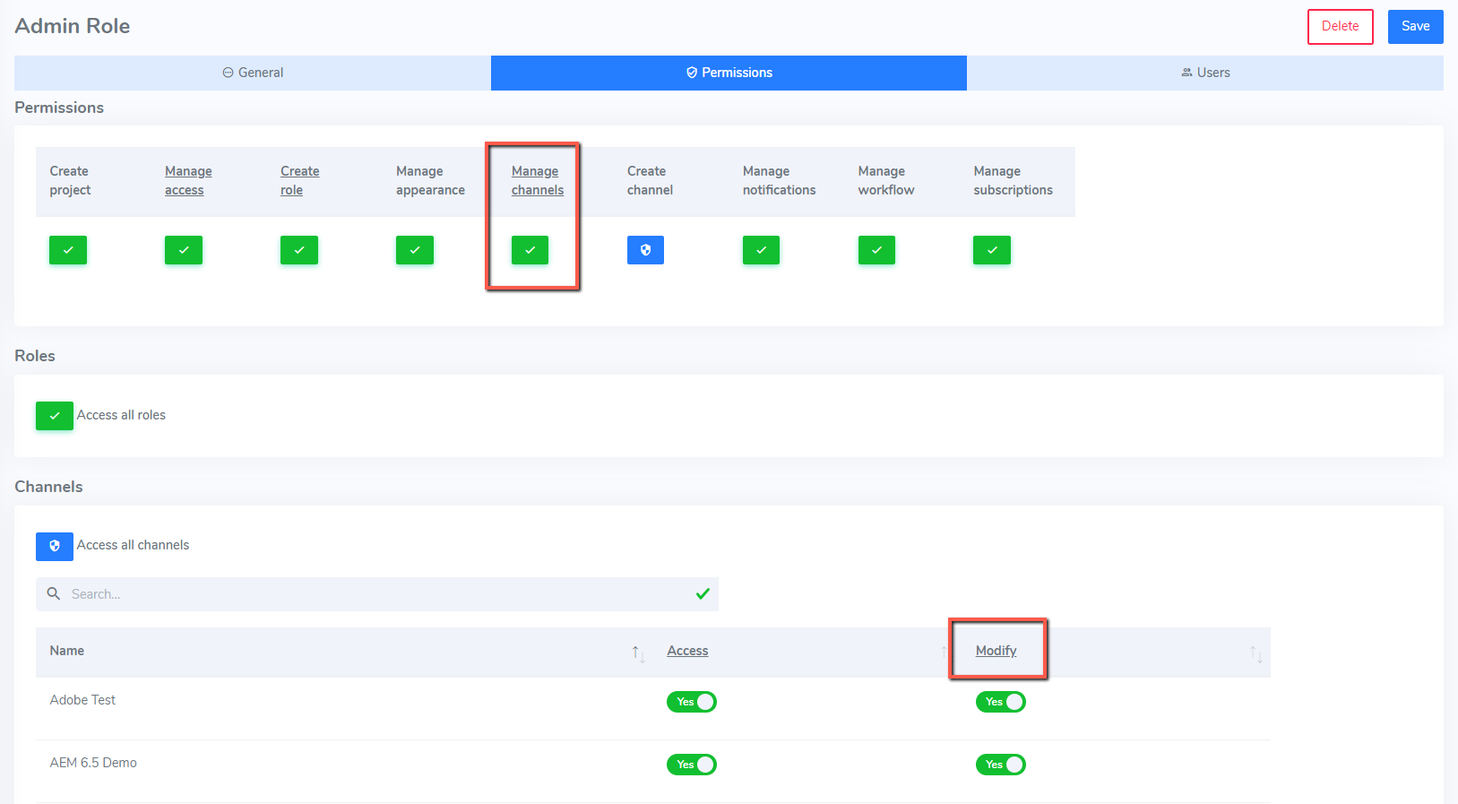1458x804 pixels.
Task: Switch to the Users tab
Action: [x=1205, y=73]
